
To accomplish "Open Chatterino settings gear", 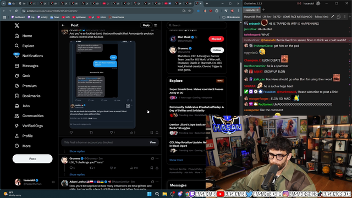I will pos(318,3).
